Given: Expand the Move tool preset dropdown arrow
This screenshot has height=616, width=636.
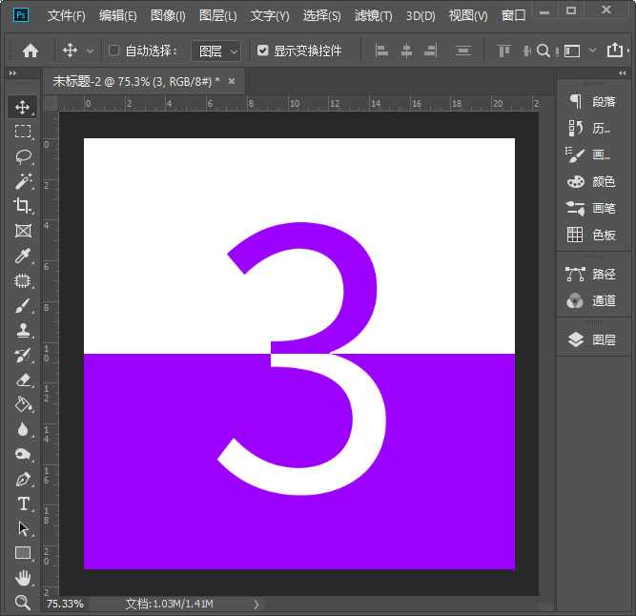Looking at the screenshot, I should pyautogui.click(x=91, y=51).
